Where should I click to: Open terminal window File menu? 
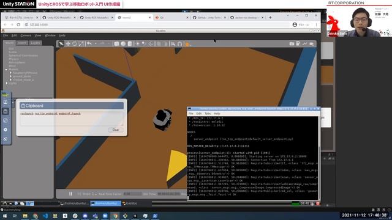(191, 114)
